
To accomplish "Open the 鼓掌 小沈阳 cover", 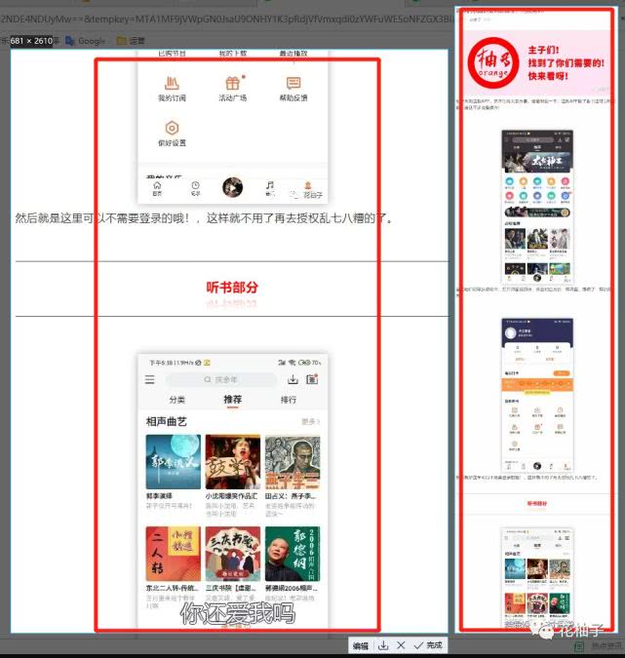I will click(232, 462).
